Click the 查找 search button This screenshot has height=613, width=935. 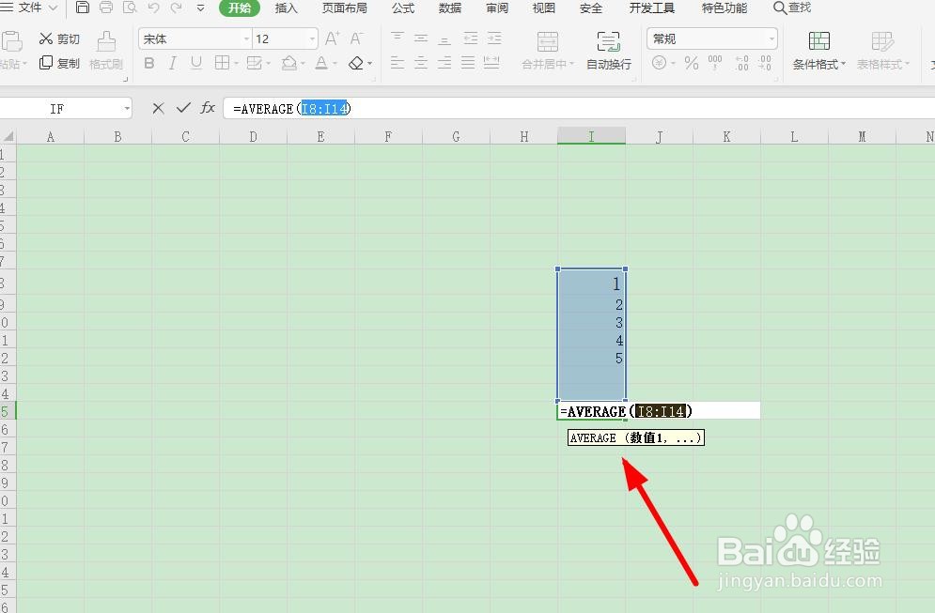click(x=792, y=8)
